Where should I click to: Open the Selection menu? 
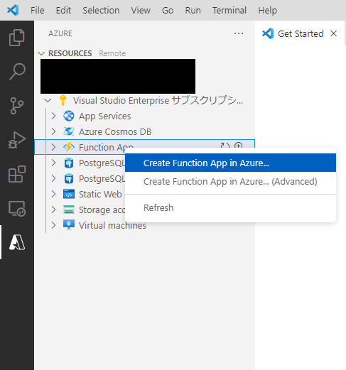(101, 11)
